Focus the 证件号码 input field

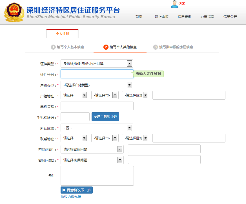coord(97,74)
